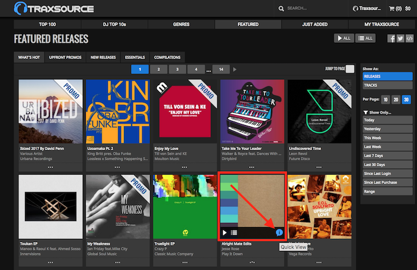The height and width of the screenshot is (270, 417).
Task: Click the Queue All button
Action: click(x=365, y=39)
